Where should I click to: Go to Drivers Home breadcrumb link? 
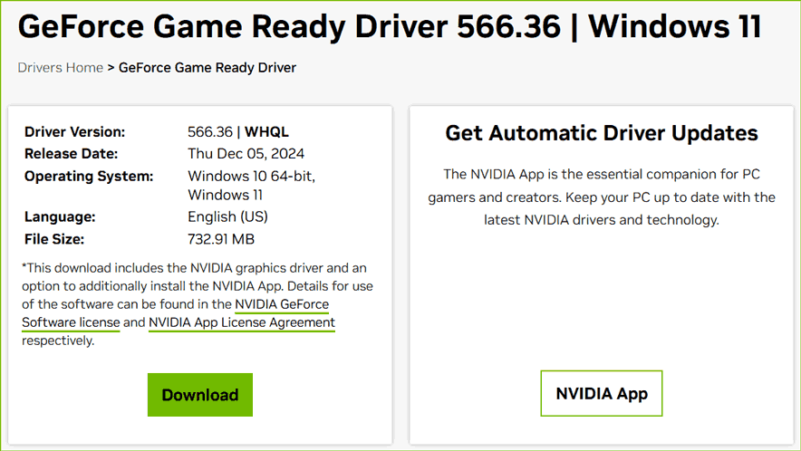pos(61,67)
